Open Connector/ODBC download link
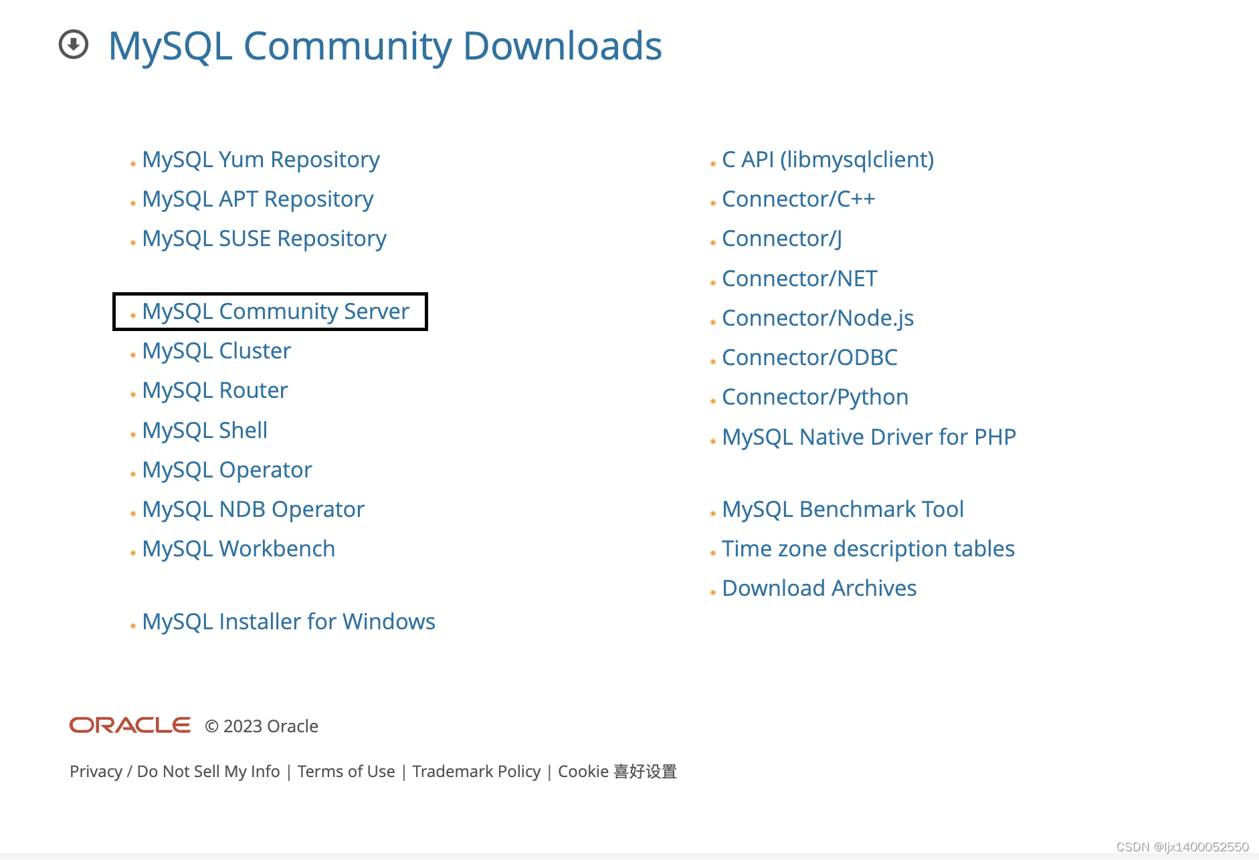The height and width of the screenshot is (860, 1259). pyautogui.click(x=809, y=358)
